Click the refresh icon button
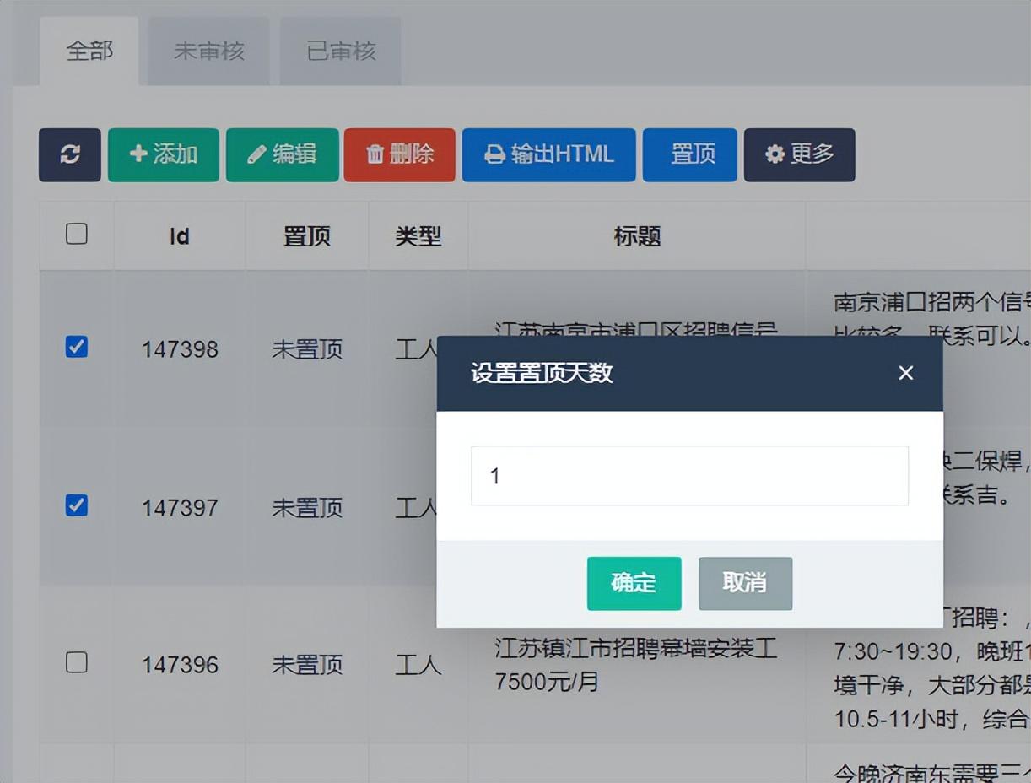 70,155
